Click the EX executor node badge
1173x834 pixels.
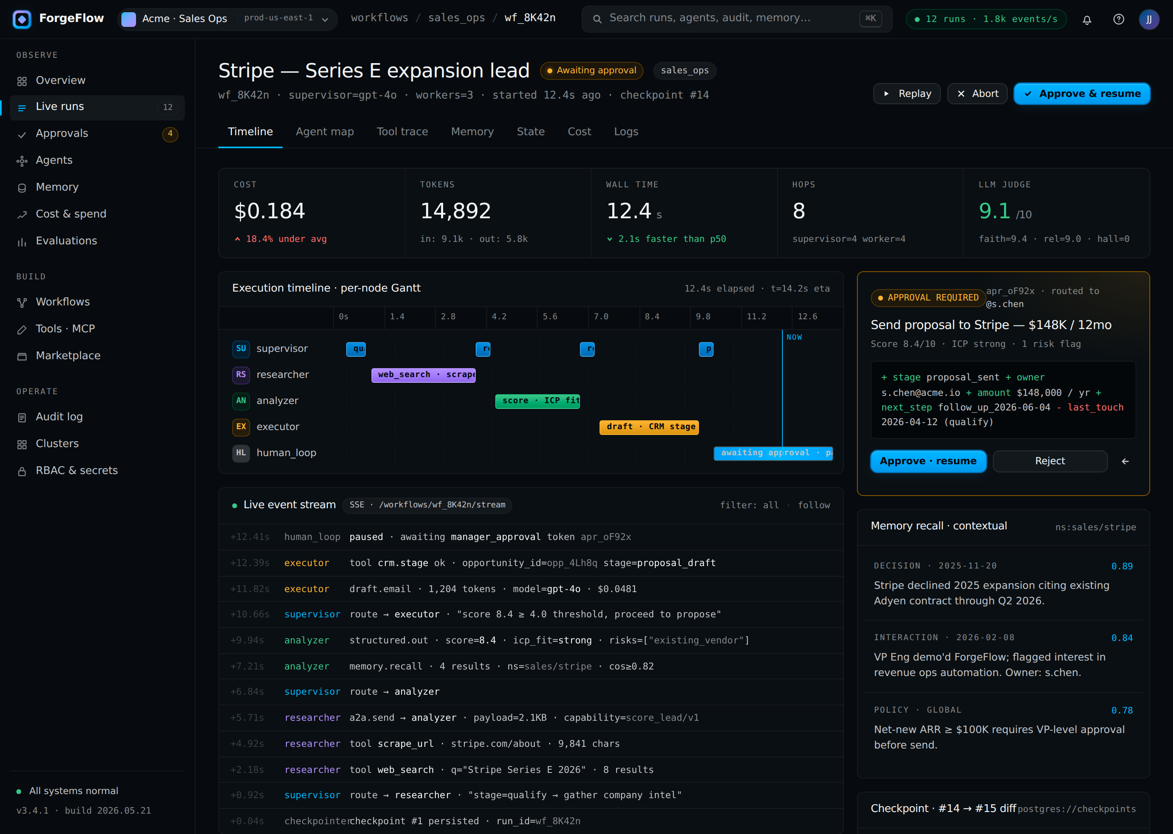point(241,427)
